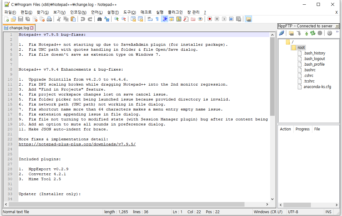Open the Replace dialog icon

tap(107, 19)
